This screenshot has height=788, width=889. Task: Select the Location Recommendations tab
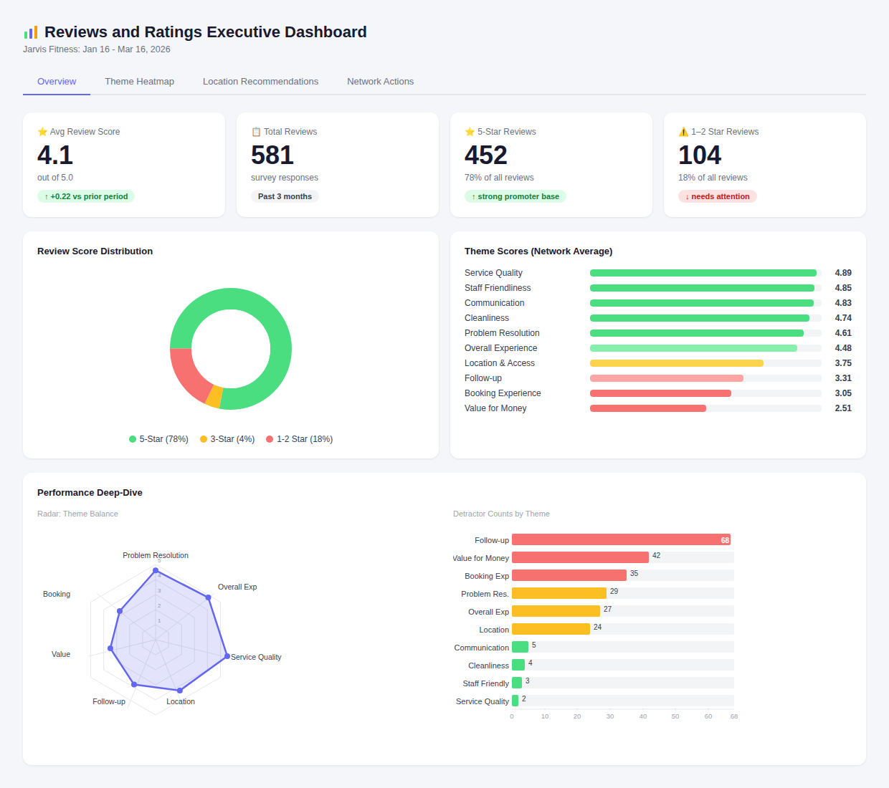260,81
